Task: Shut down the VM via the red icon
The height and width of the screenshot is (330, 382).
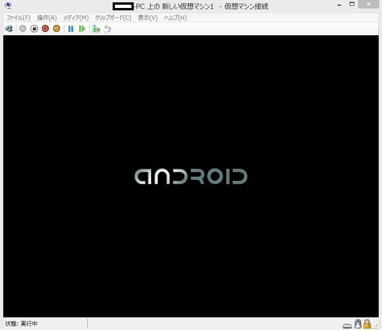Action: [x=46, y=29]
